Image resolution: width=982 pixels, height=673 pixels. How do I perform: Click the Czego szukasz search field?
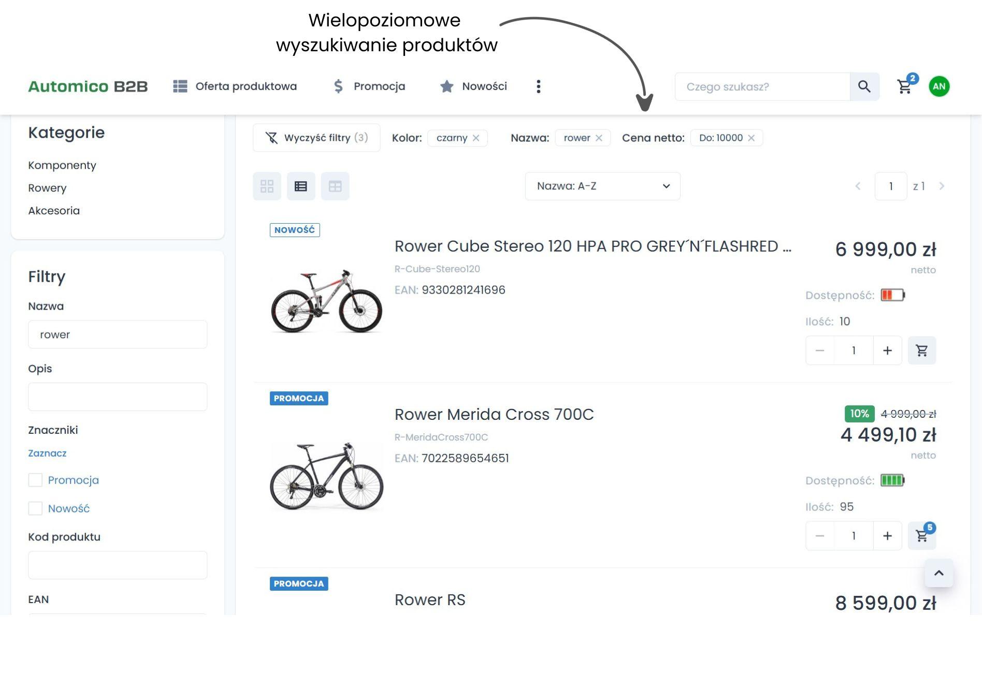point(762,86)
